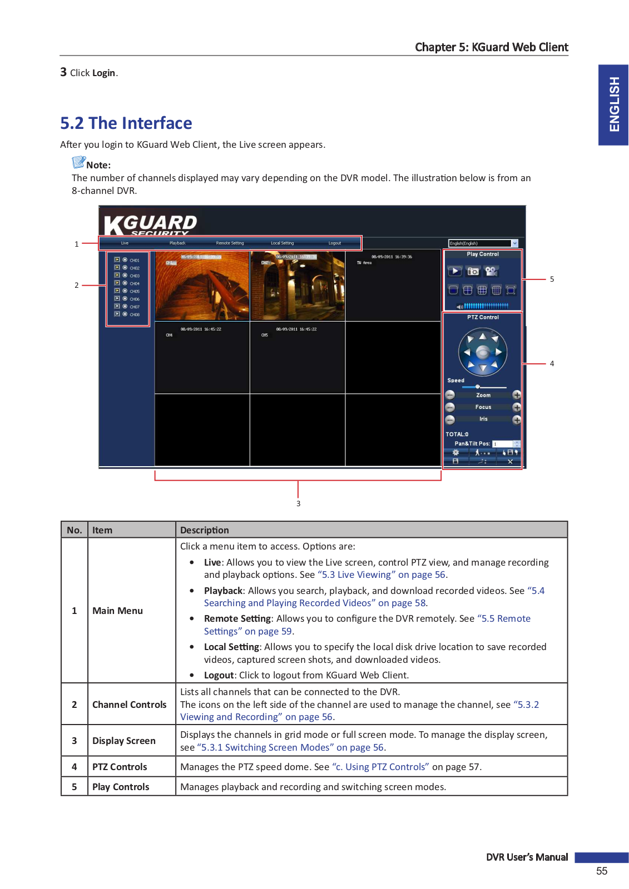629x889 pixels.
Task: Follow "5.3.1 Switching Screen Modes" link
Action: pos(290,747)
